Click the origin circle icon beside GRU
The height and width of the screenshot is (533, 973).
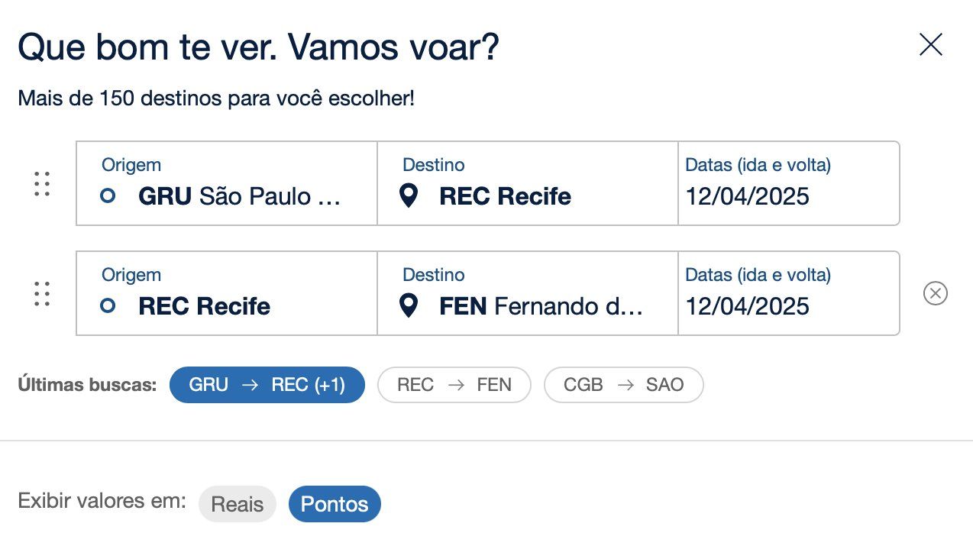point(108,196)
